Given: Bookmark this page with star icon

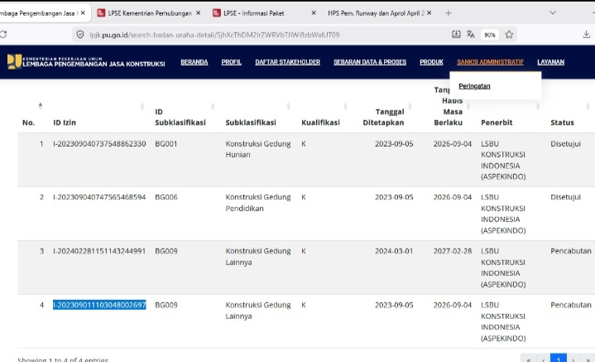Looking at the screenshot, I should point(510,35).
